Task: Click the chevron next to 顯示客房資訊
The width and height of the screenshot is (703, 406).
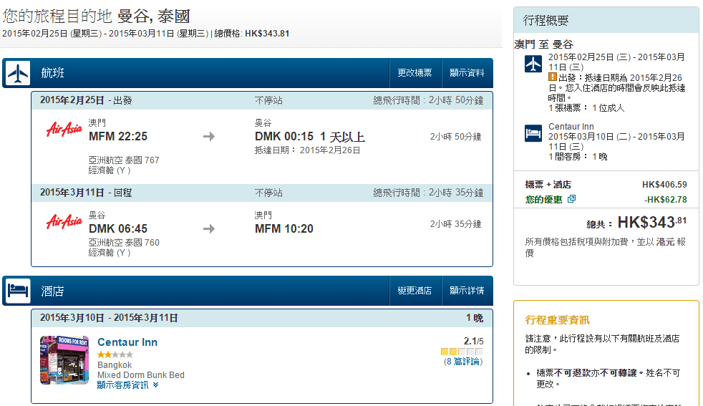Action: tap(156, 385)
